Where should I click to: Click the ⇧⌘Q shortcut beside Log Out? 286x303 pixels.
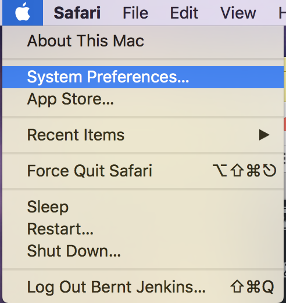coord(252,287)
